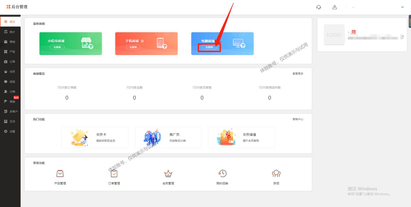Click 查看更多 in 商城概况
This screenshot has width=411, height=207.
click(x=298, y=74)
